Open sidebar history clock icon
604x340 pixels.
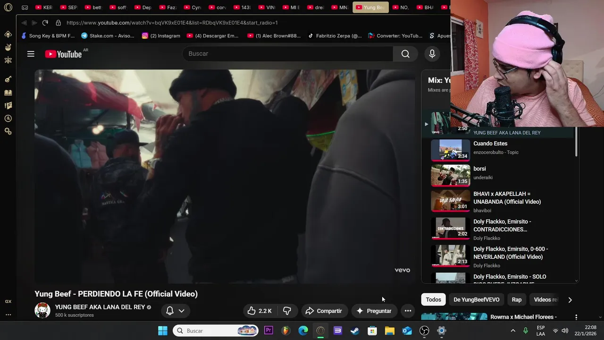(x=8, y=119)
